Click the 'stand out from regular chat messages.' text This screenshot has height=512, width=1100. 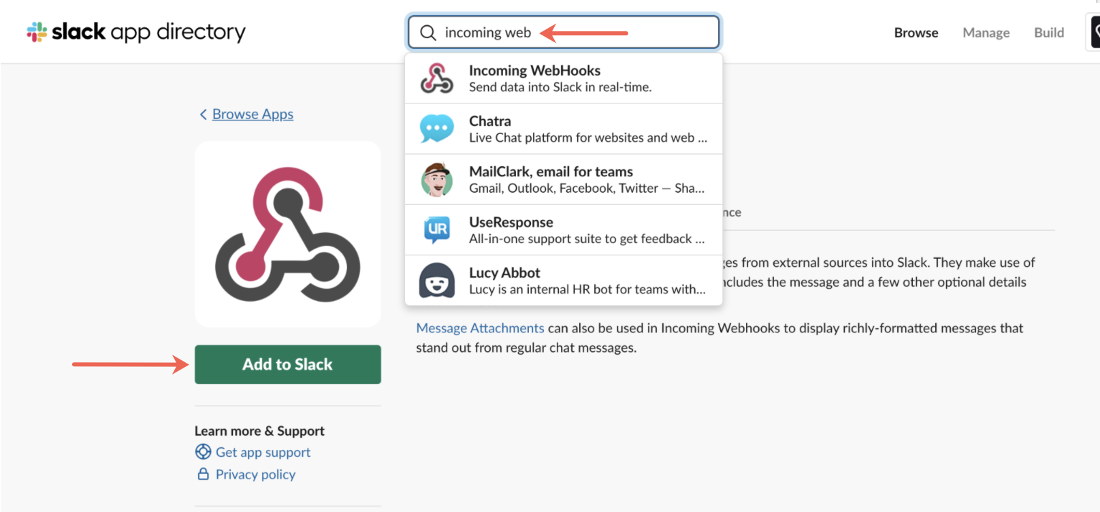(526, 348)
